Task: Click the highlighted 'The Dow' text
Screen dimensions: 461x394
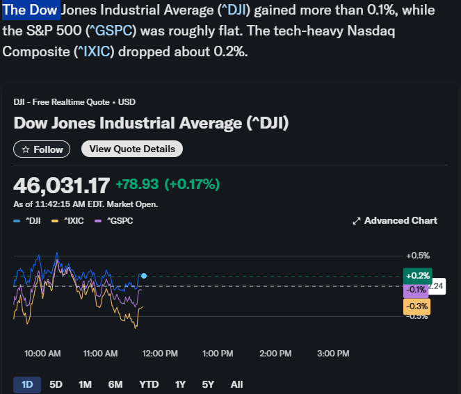Action: pos(30,10)
